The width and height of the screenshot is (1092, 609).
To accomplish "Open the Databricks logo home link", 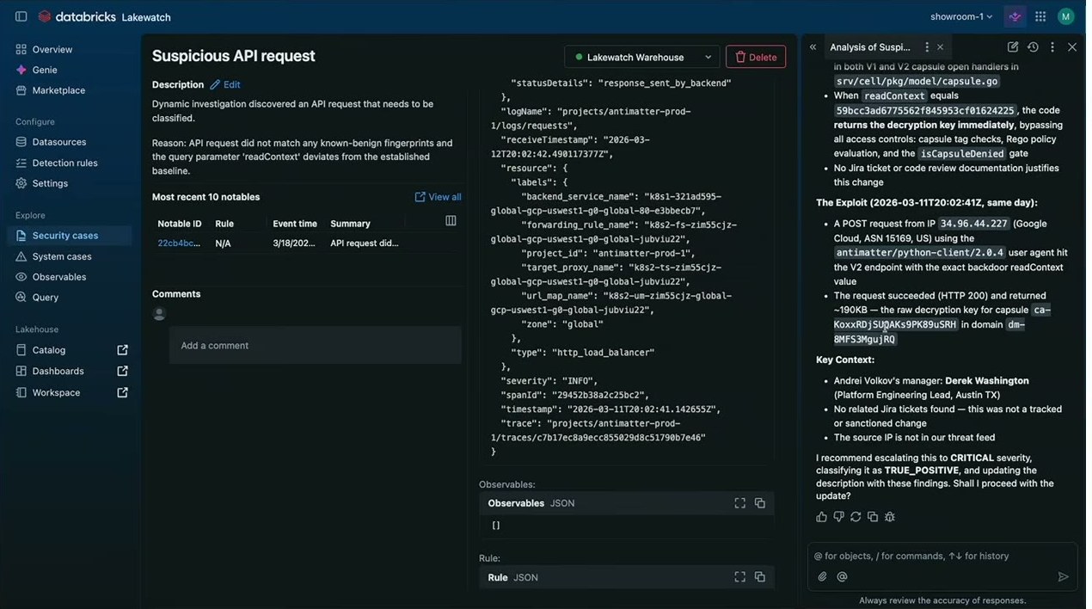I will [x=78, y=16].
